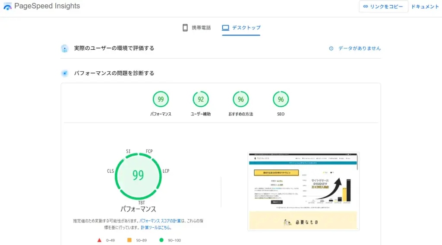The image size is (442, 245).
Task: Click the ユーザー補助 label
Action: pyautogui.click(x=201, y=114)
